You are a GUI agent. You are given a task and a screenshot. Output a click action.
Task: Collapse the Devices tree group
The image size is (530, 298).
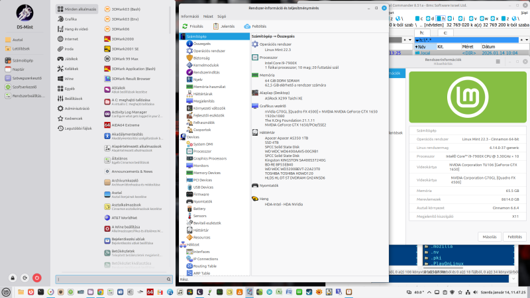(x=189, y=137)
